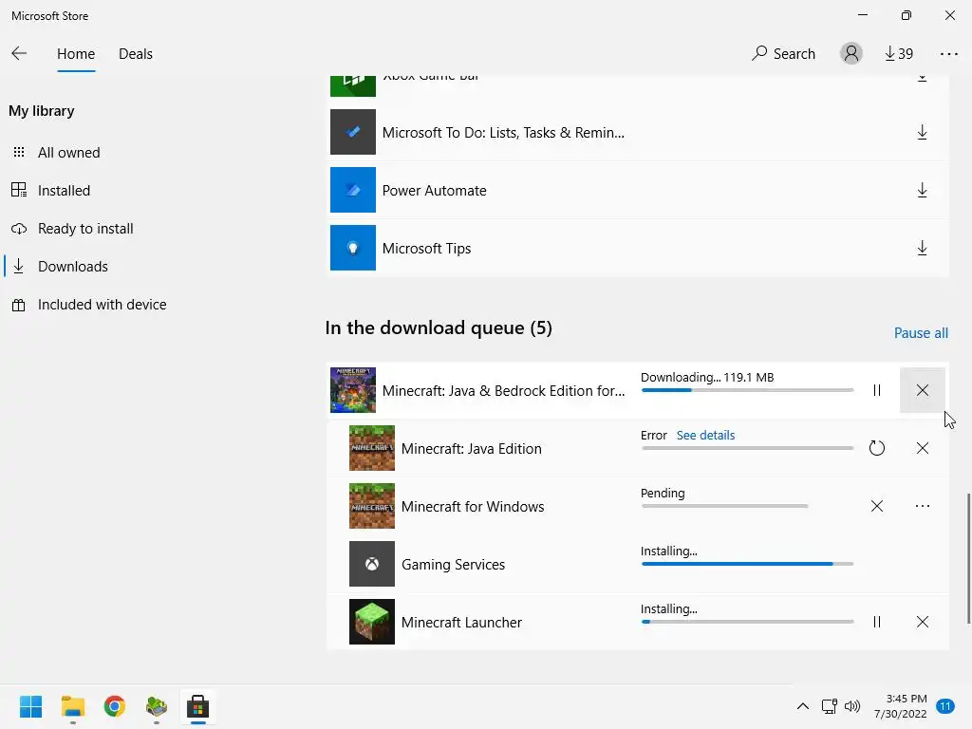This screenshot has height=729, width=972.
Task: Go back using the back arrow
Action: [x=19, y=53]
